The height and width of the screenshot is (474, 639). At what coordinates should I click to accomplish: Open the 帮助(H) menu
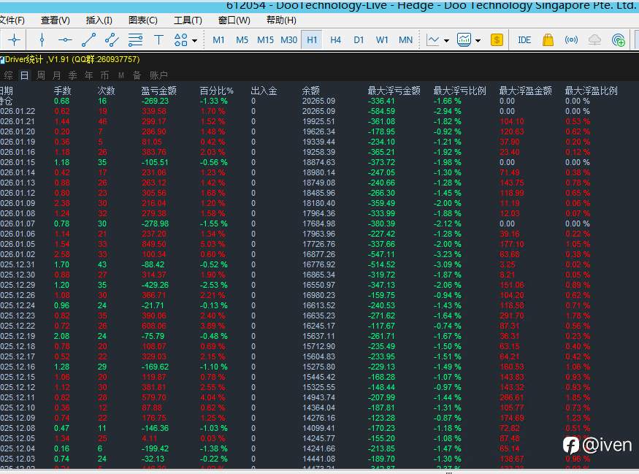(x=281, y=20)
